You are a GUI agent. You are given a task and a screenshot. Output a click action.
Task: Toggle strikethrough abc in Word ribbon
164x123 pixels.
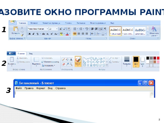tap(43, 34)
